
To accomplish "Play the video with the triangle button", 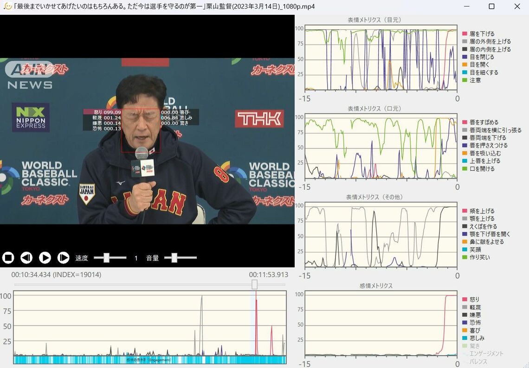I will pos(45,258).
